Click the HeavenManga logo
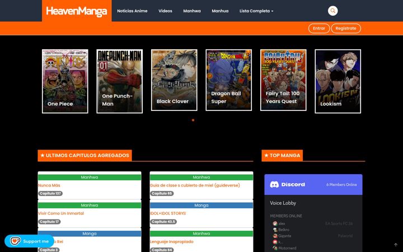This screenshot has width=403, height=252. [77, 11]
